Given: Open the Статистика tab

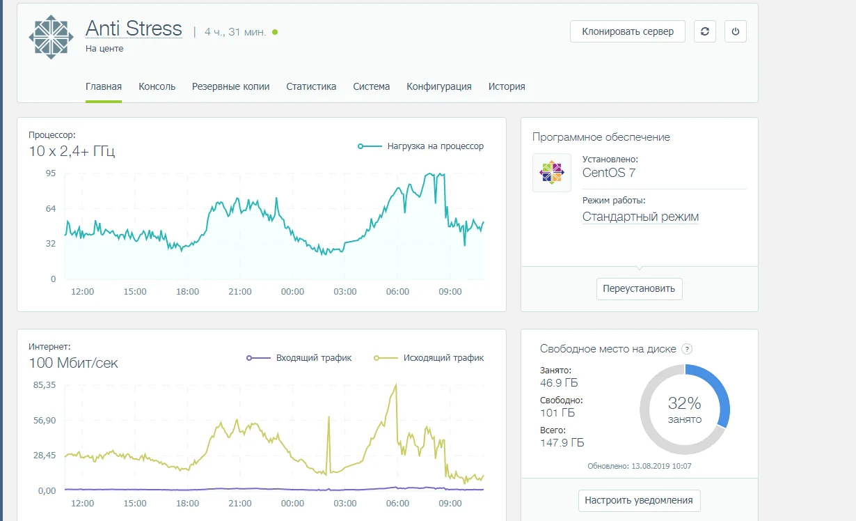Looking at the screenshot, I should pos(311,86).
